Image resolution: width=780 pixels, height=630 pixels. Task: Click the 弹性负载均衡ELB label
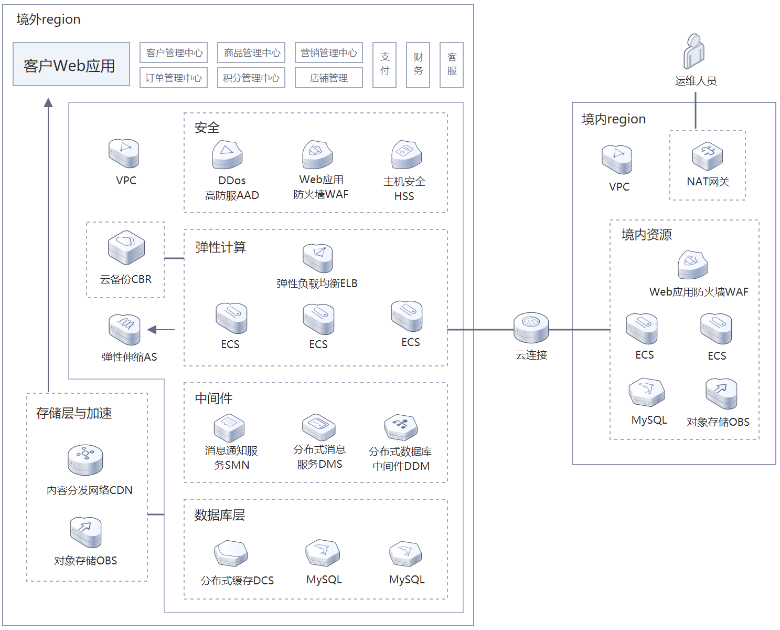pyautogui.click(x=317, y=283)
